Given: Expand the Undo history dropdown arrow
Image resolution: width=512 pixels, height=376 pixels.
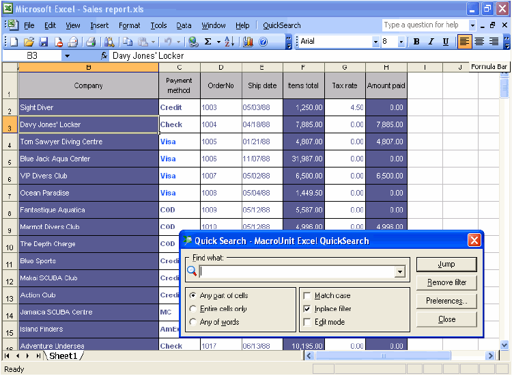Looking at the screenshot, I should point(179,42).
